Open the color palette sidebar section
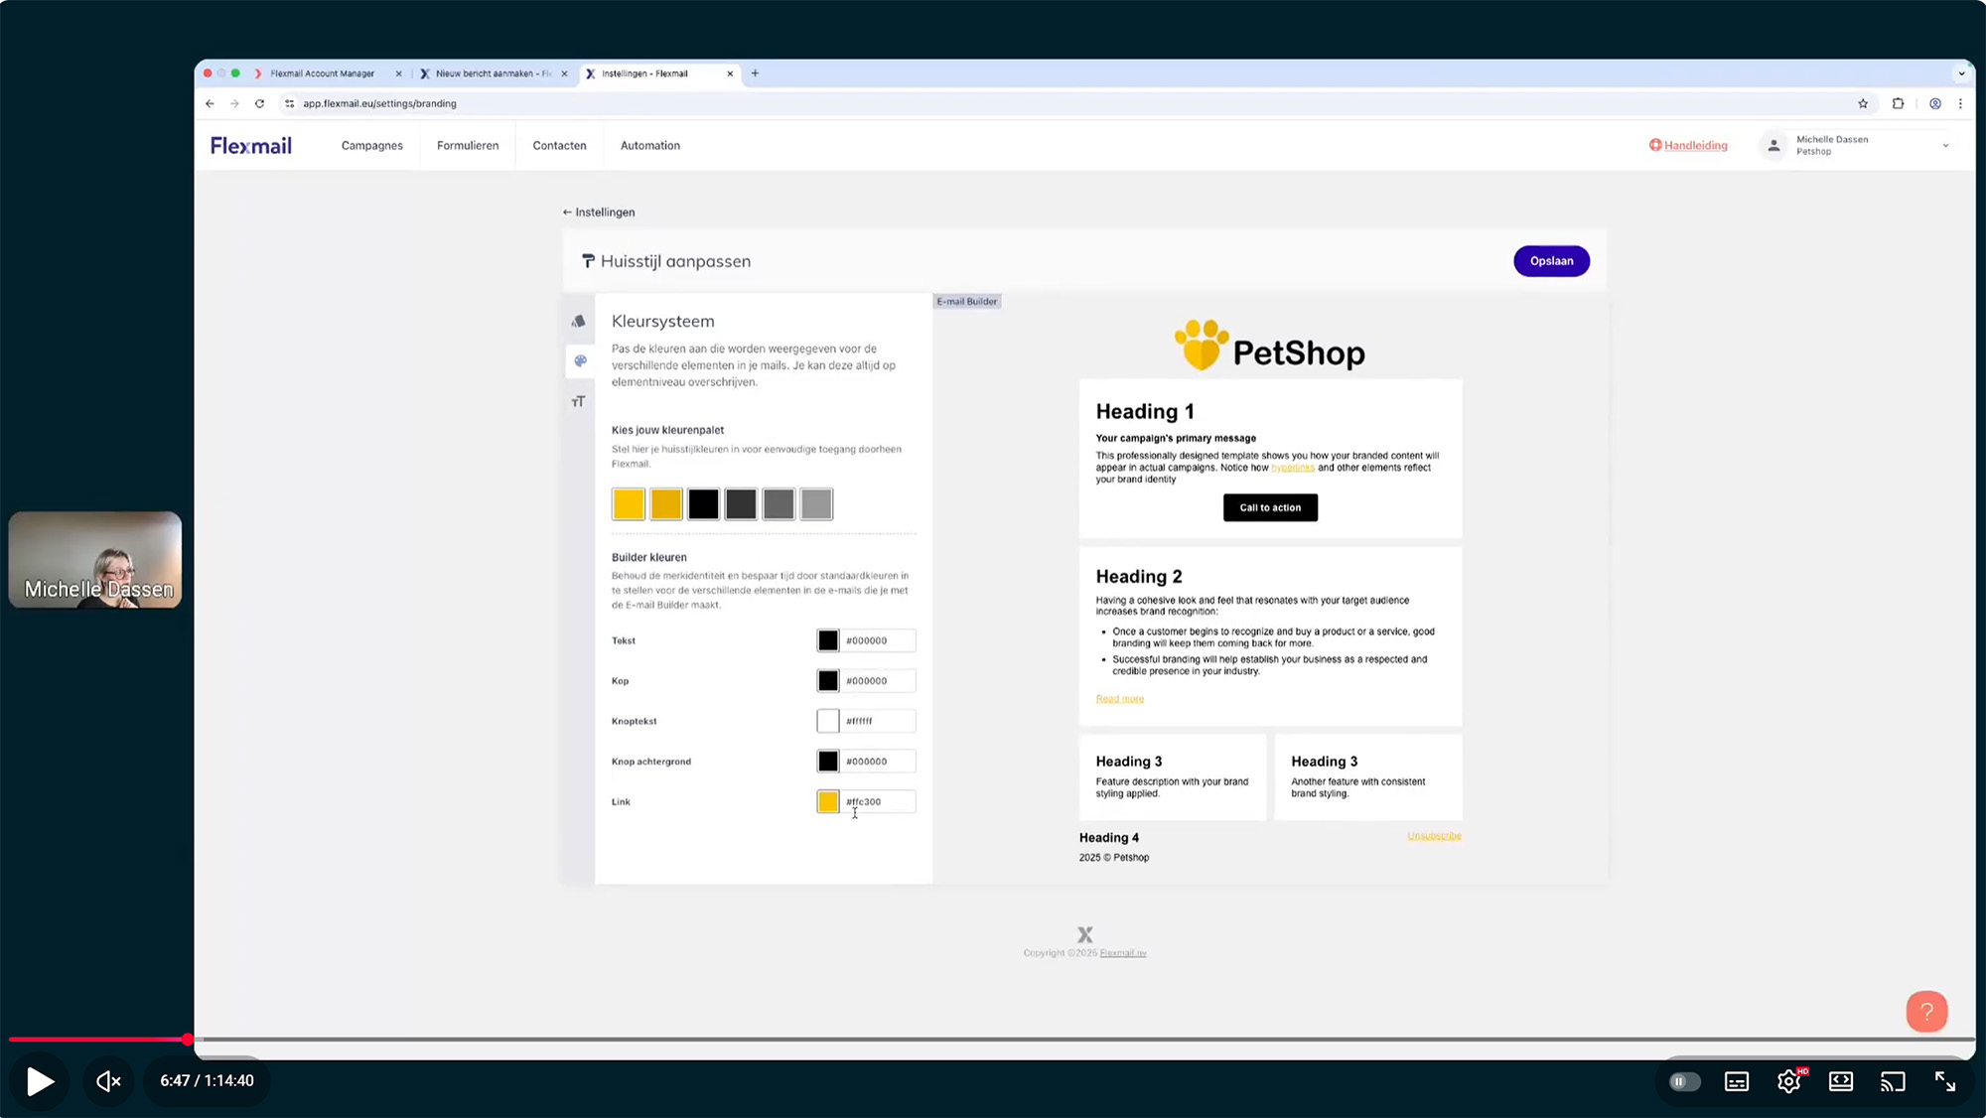 (x=580, y=361)
